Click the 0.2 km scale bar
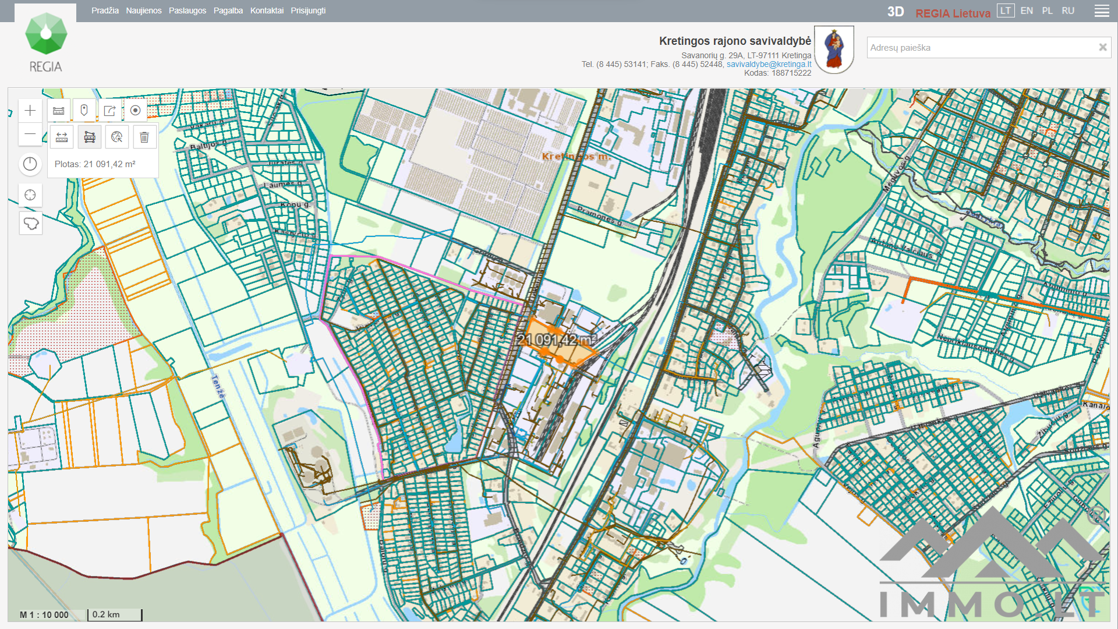The width and height of the screenshot is (1118, 629). (x=115, y=614)
